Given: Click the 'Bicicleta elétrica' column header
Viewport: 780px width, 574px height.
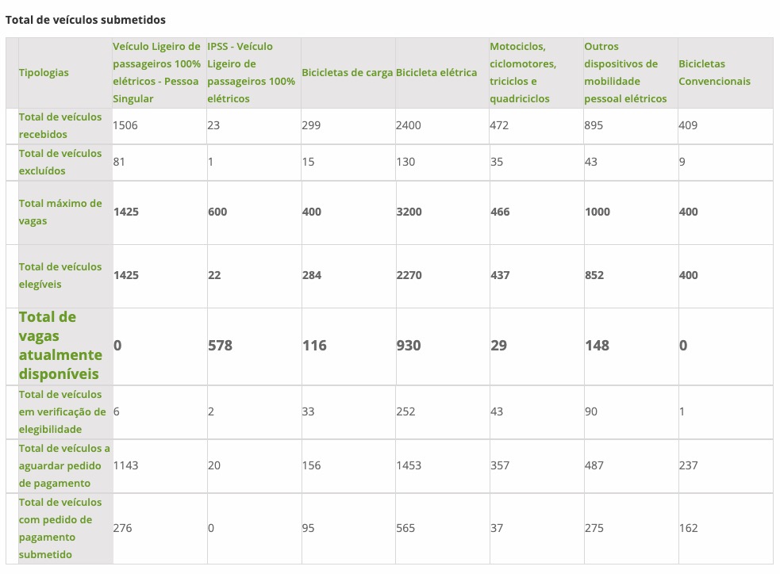Looking at the screenshot, I should click(436, 72).
